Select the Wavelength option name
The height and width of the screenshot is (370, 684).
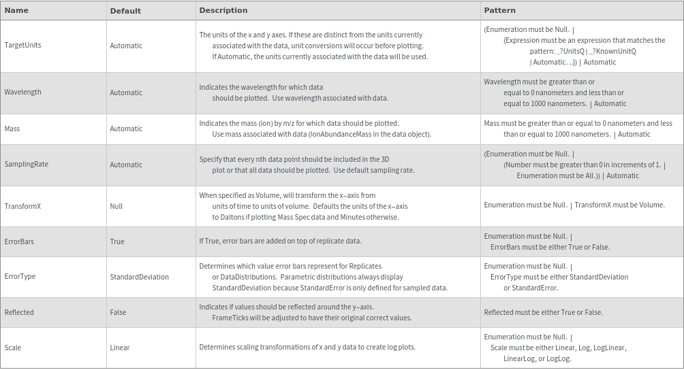click(x=22, y=92)
